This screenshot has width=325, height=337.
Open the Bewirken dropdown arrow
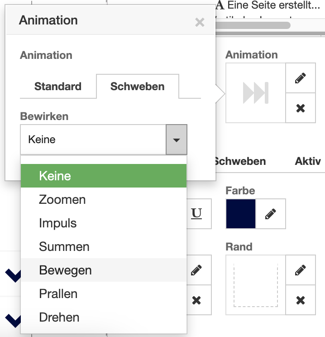coord(177,140)
